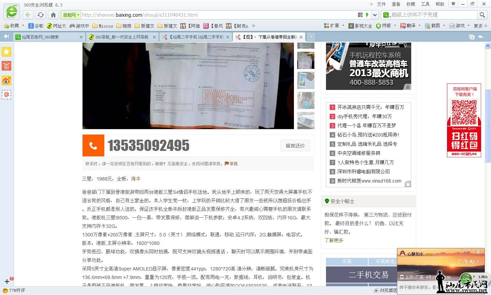This screenshot has height=295, width=491.
Task: Open the orange shopping sidebar icon
Action: click(x=6, y=66)
